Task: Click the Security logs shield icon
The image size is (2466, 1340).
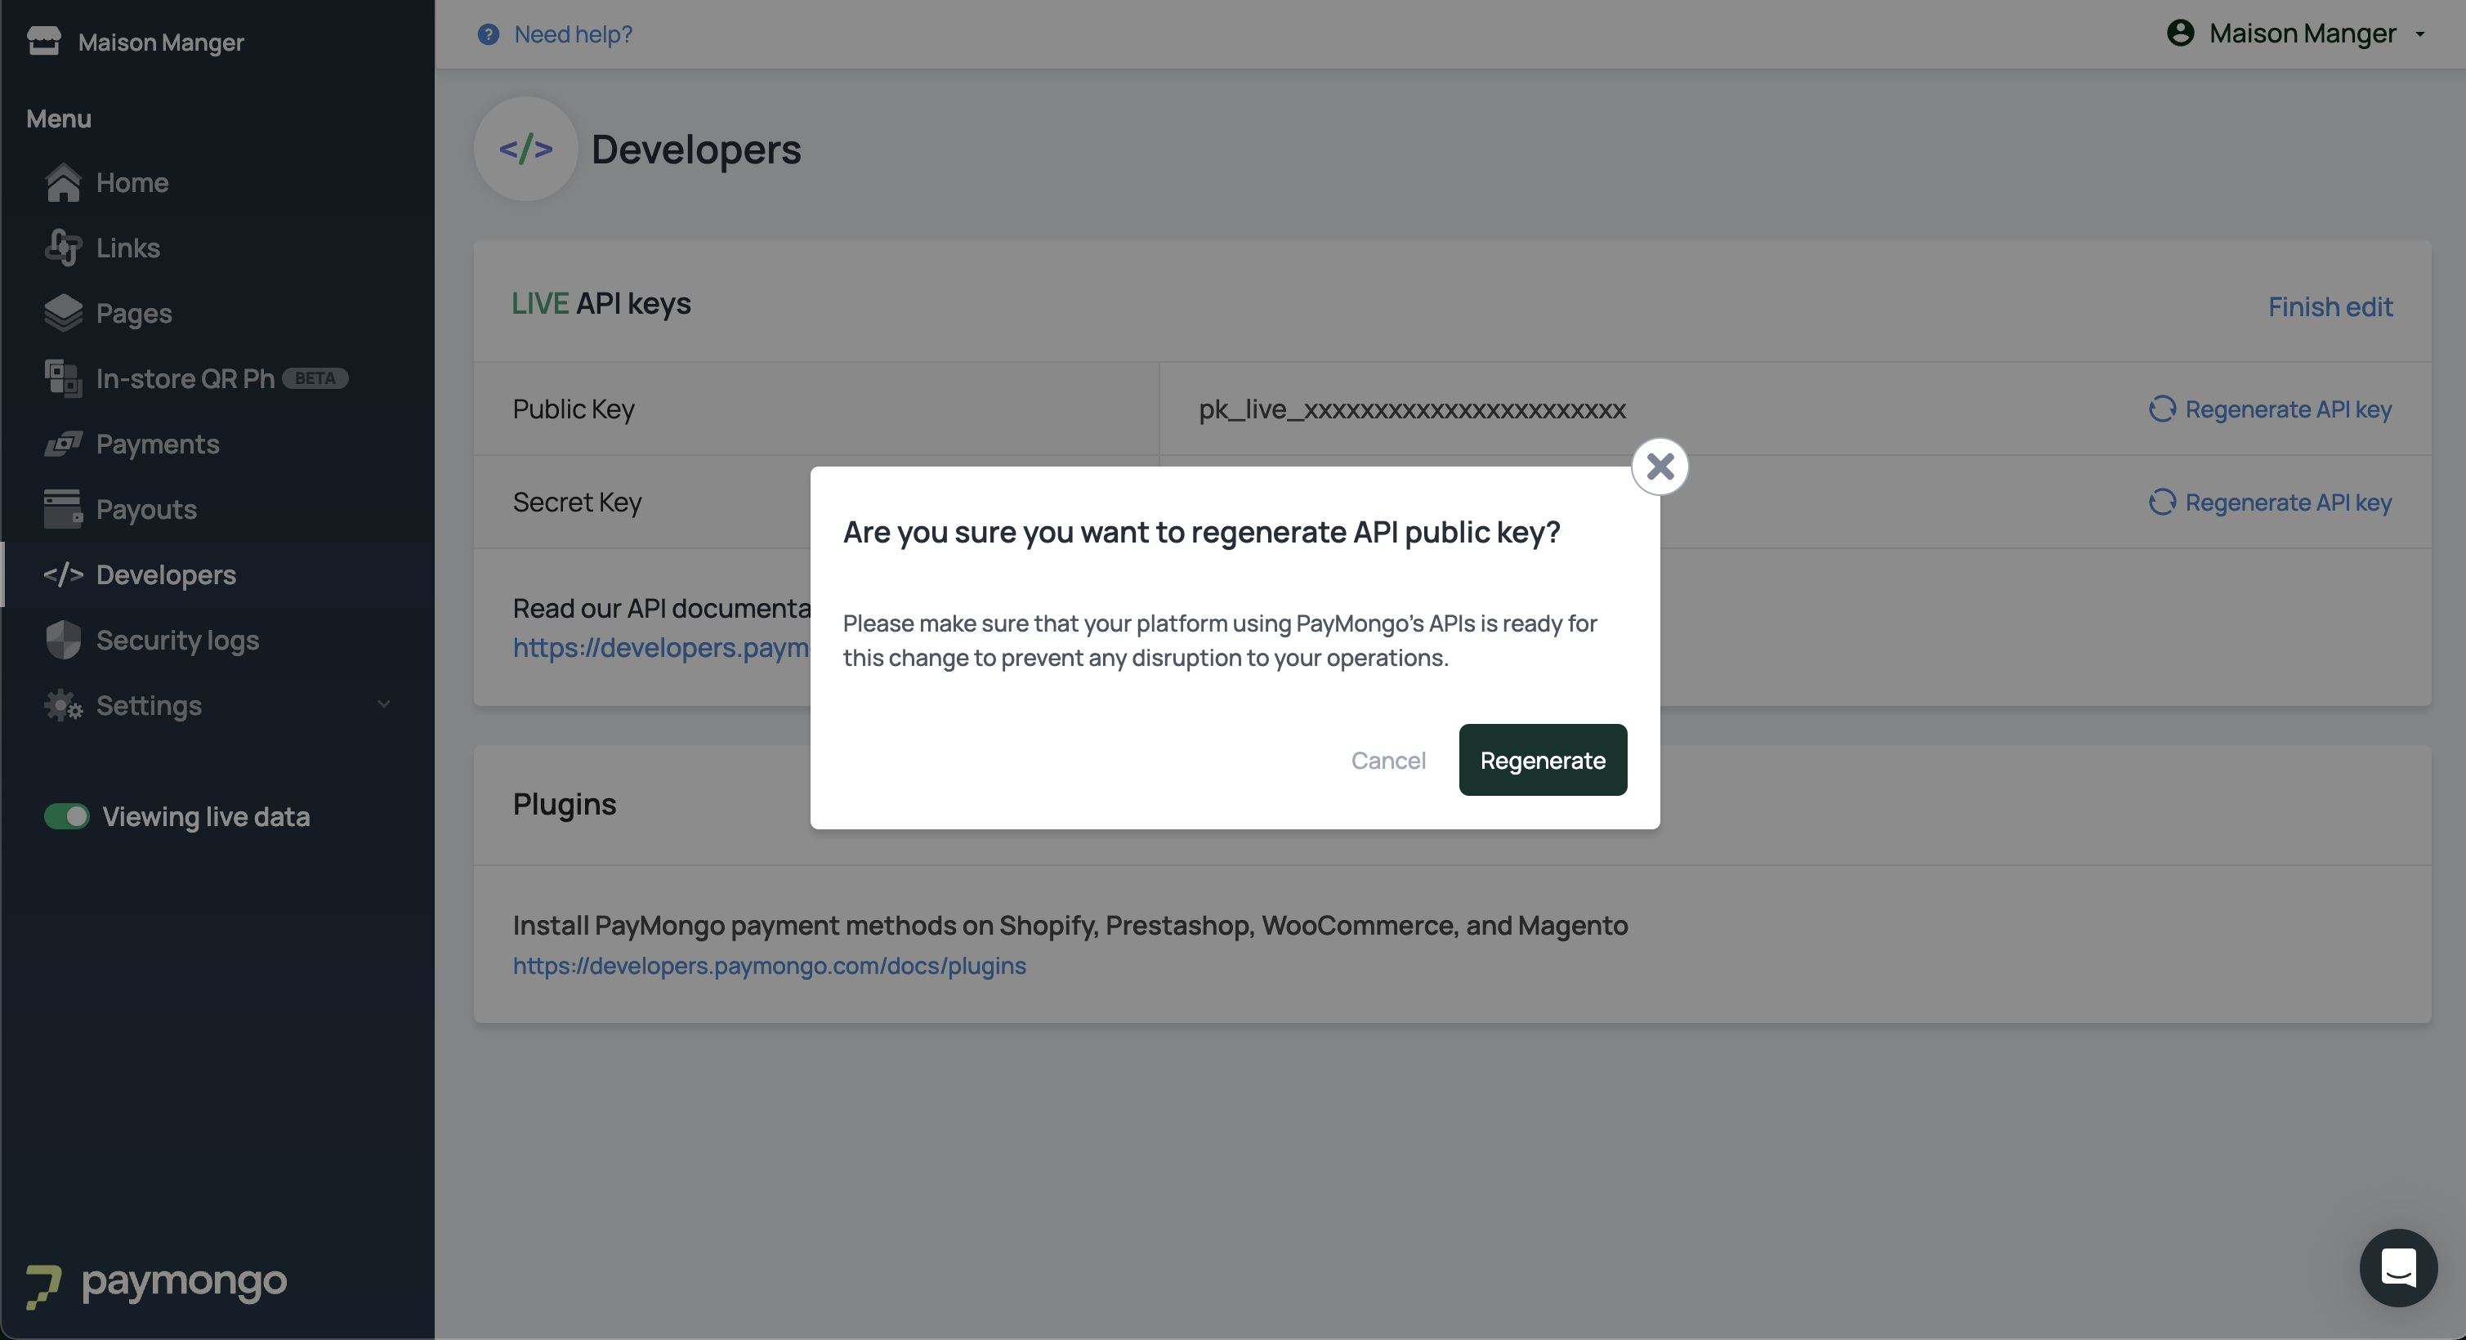Action: click(x=63, y=640)
